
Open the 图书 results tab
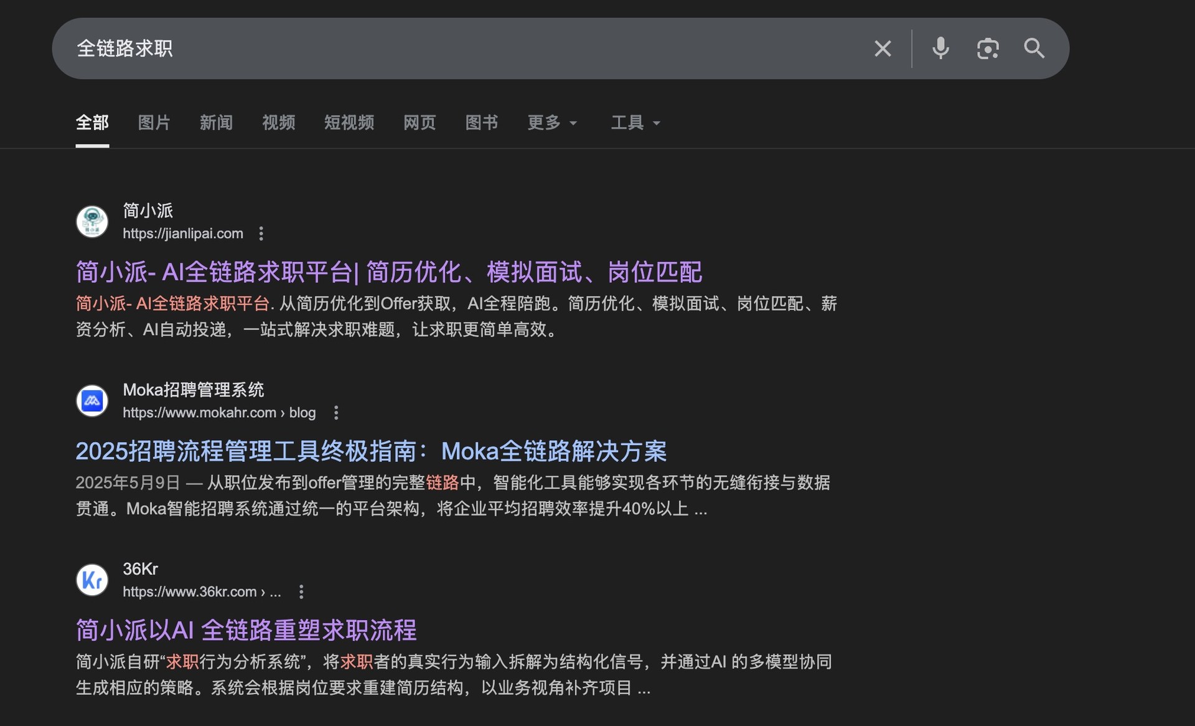click(x=481, y=123)
